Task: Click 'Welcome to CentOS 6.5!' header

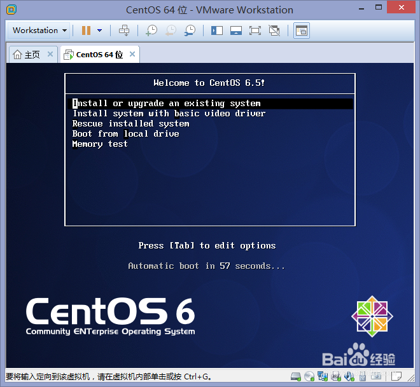Action: (209, 83)
